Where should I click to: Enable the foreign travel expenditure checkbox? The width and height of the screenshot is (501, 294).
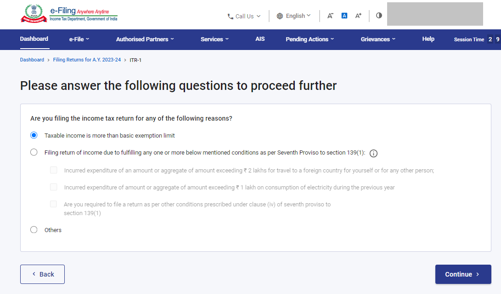53,170
